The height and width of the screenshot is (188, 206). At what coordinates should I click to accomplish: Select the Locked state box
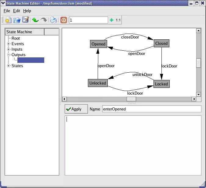(161, 84)
